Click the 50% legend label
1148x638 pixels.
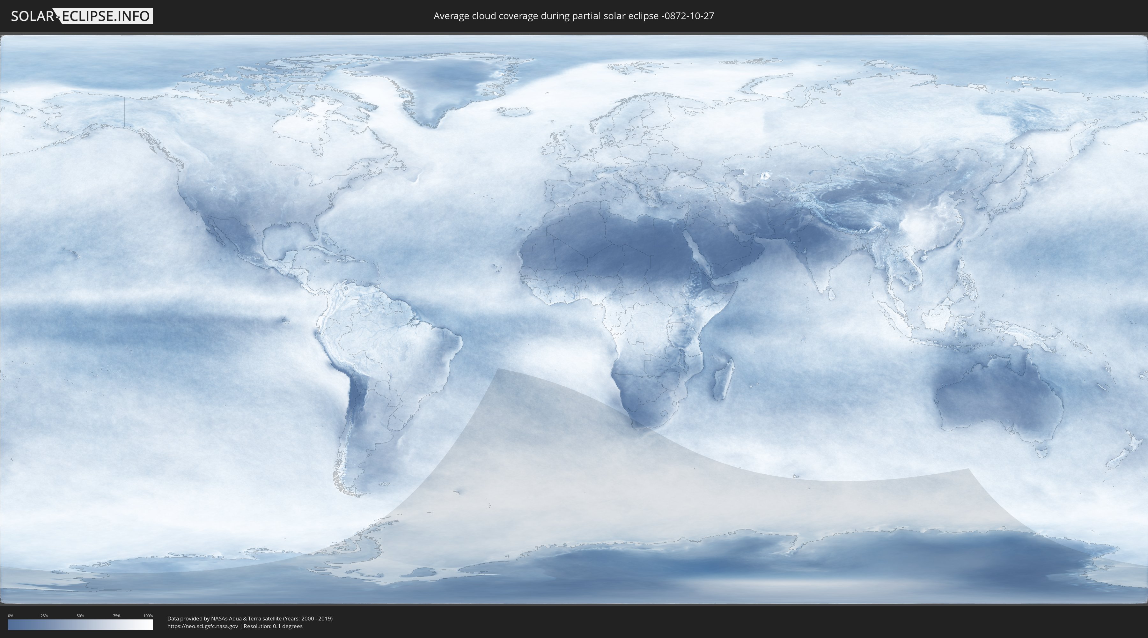(x=80, y=616)
